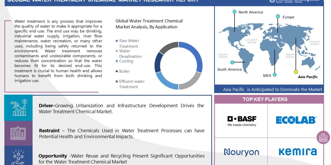This screenshot has width=331, height=165.
Task: Click the Cooling legend swatch
Action: (x=117, y=61)
